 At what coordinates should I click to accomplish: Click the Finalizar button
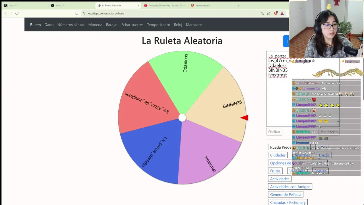274,132
